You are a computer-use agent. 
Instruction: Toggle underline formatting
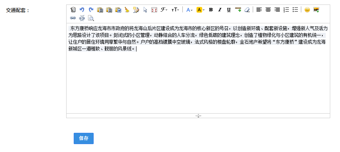[229, 10]
